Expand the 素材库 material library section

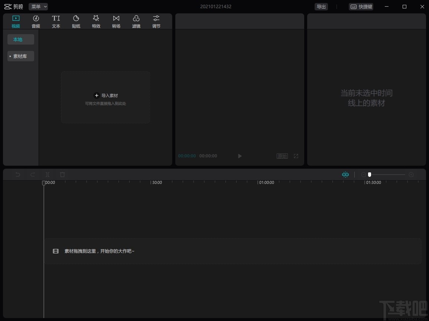coord(20,56)
